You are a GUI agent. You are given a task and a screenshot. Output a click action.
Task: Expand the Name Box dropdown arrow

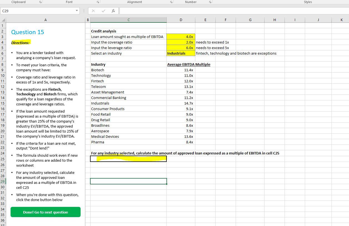tap(77, 11)
